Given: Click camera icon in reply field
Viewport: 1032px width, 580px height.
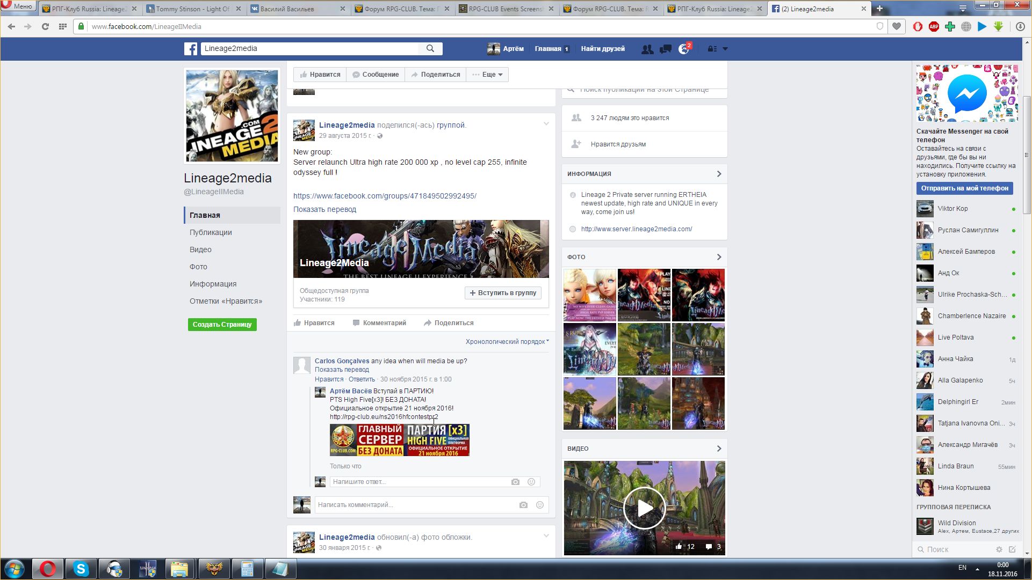Looking at the screenshot, I should click(515, 482).
